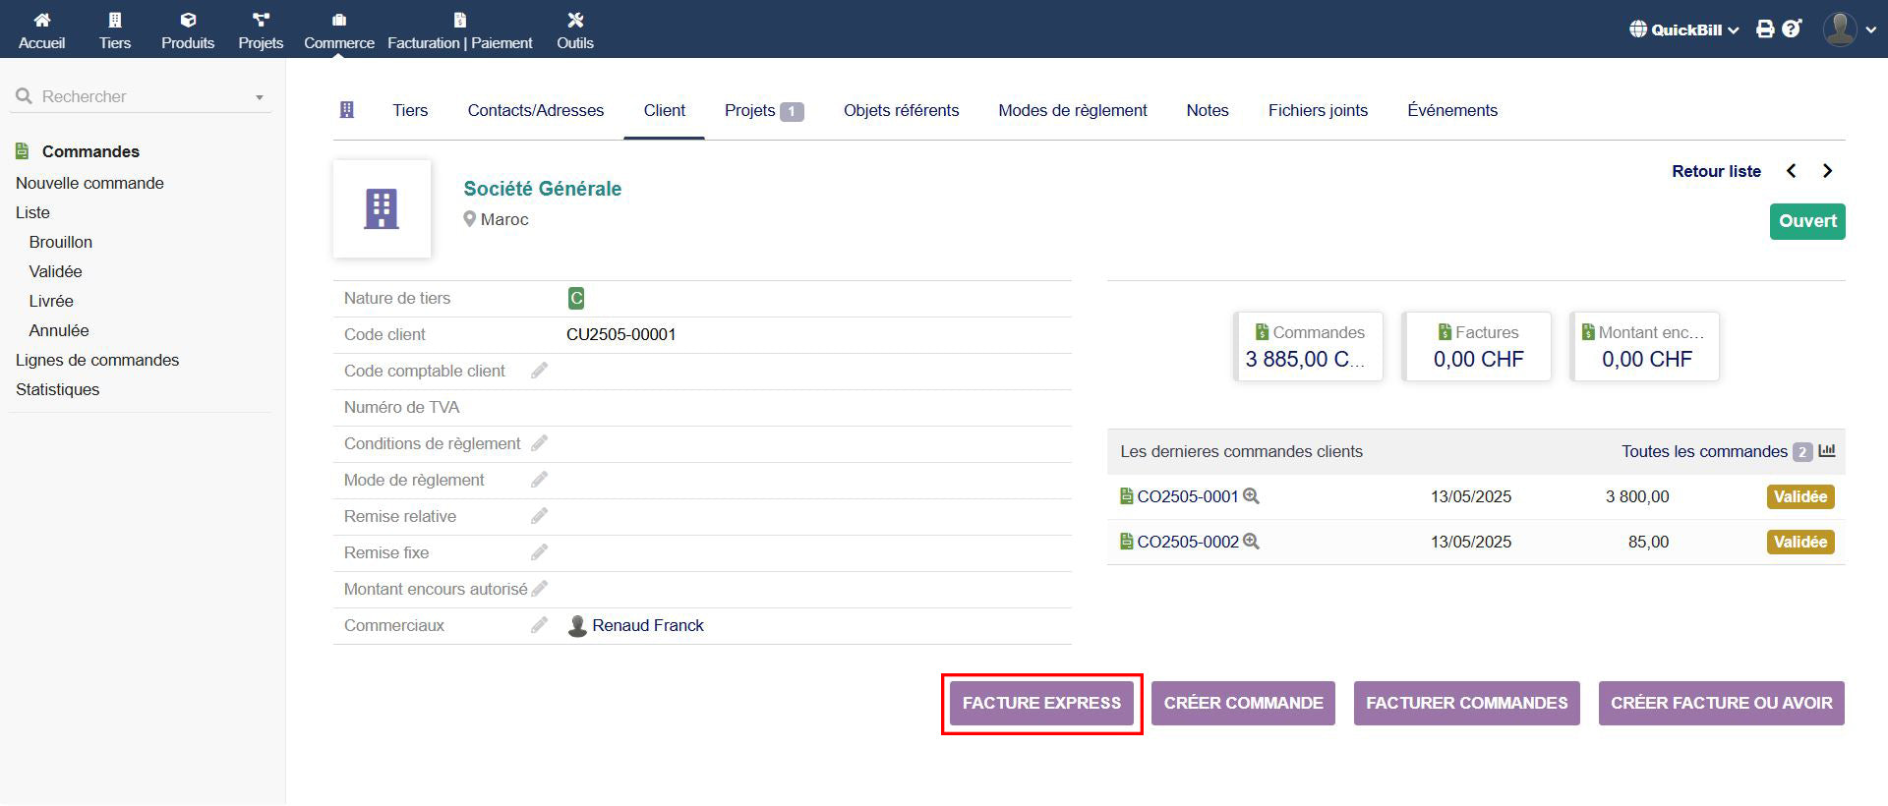Viewport: 1888px width, 806px height.
Task: Preview order CO2505-0002 magnifier icon
Action: point(1251,542)
